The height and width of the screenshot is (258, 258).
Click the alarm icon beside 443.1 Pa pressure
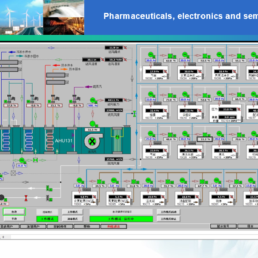[x=126, y=100]
